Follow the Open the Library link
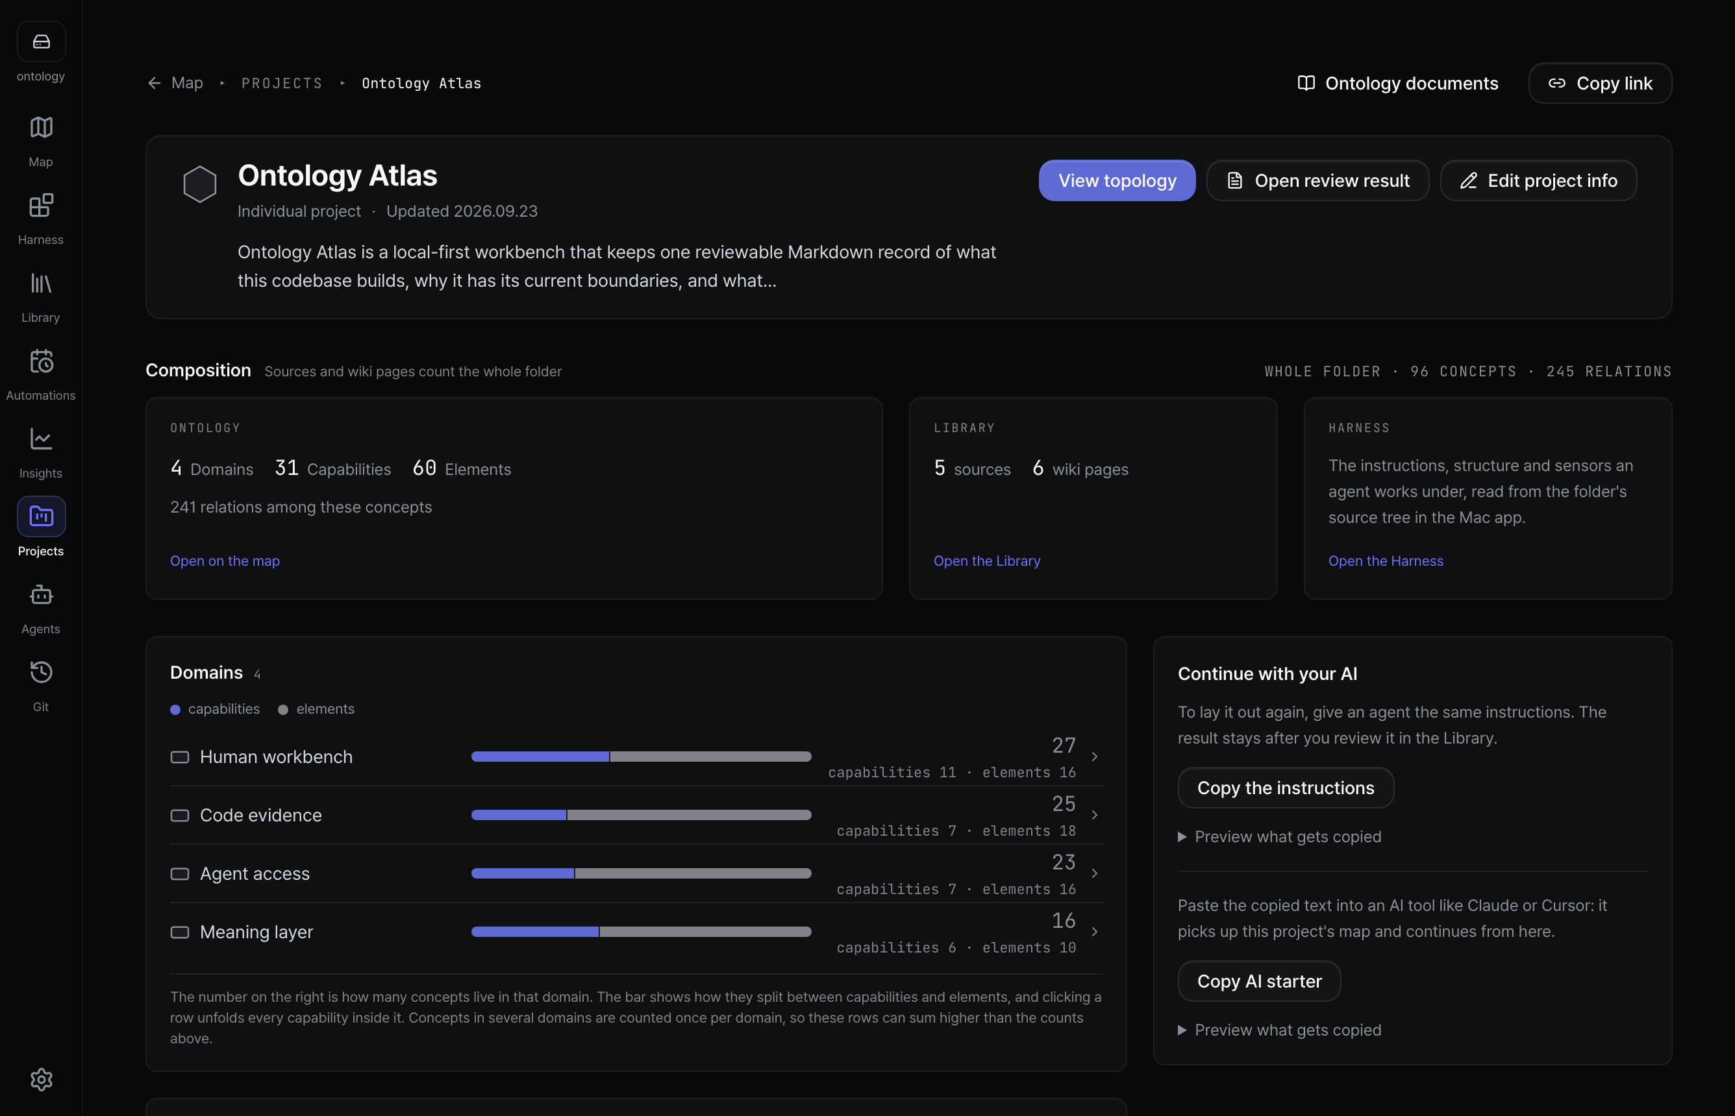The height and width of the screenshot is (1116, 1735). 987,561
